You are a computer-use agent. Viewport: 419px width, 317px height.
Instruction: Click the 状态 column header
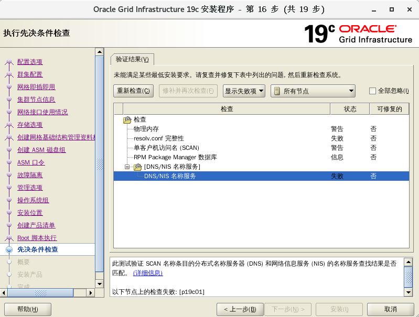click(350, 109)
